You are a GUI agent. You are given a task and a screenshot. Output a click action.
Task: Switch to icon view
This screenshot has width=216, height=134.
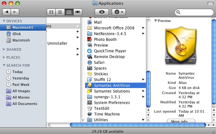pyautogui.click(x=51, y=12)
